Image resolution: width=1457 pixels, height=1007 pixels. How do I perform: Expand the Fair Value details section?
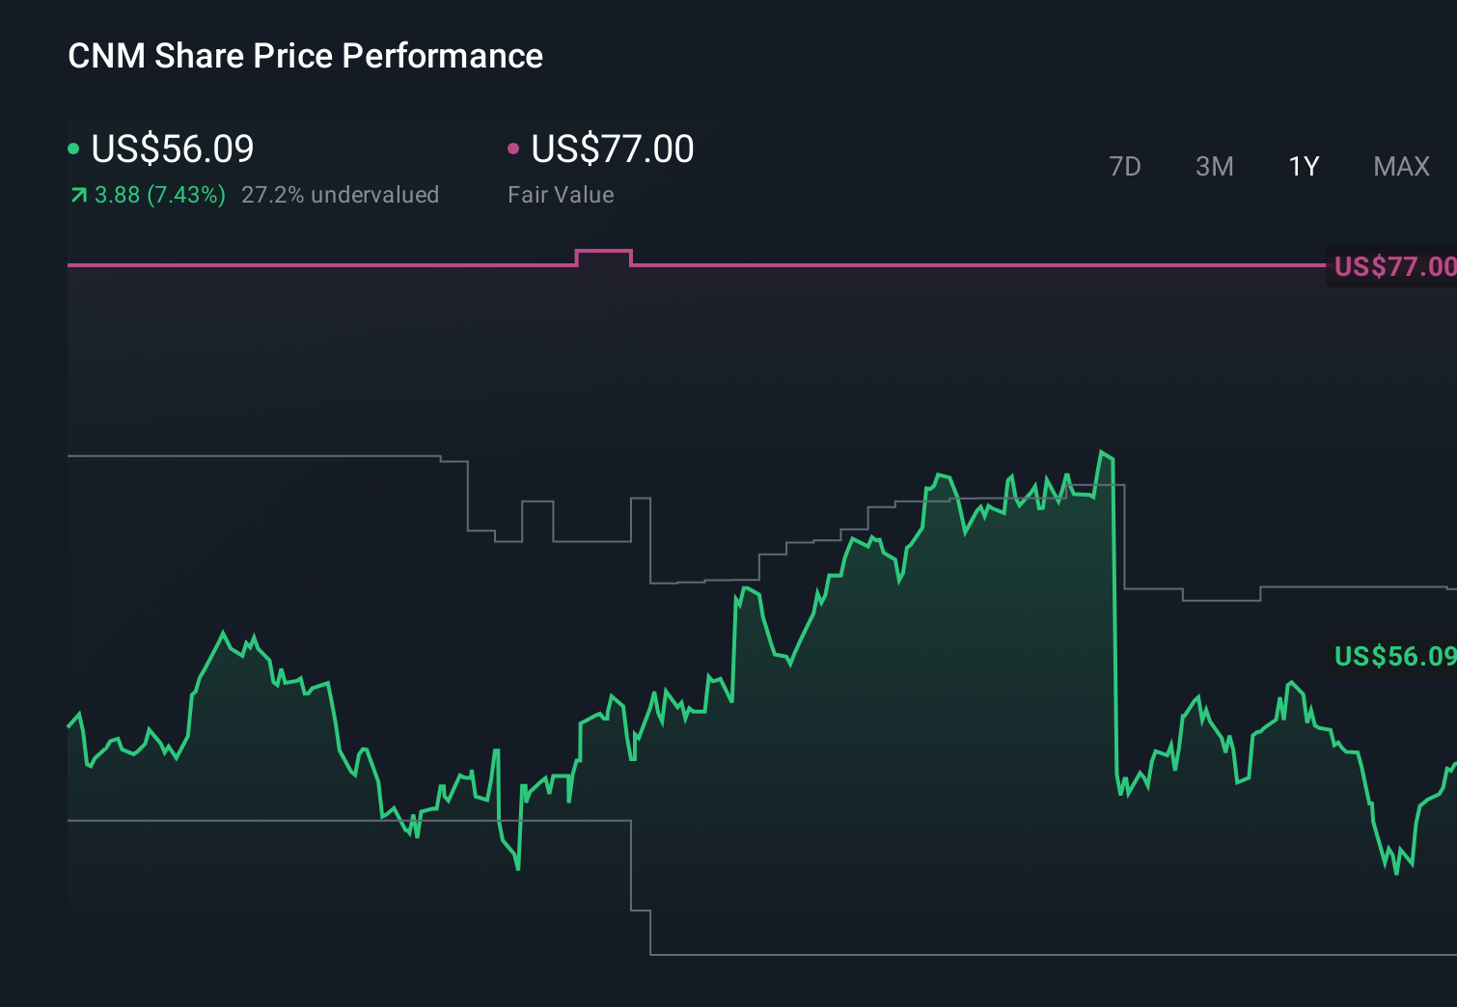561,195
